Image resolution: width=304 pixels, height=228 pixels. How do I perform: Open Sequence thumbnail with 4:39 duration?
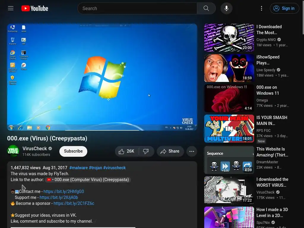(x=229, y=160)
